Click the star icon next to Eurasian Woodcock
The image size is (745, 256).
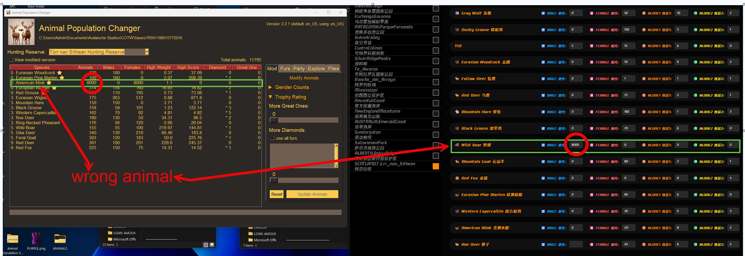(60, 73)
